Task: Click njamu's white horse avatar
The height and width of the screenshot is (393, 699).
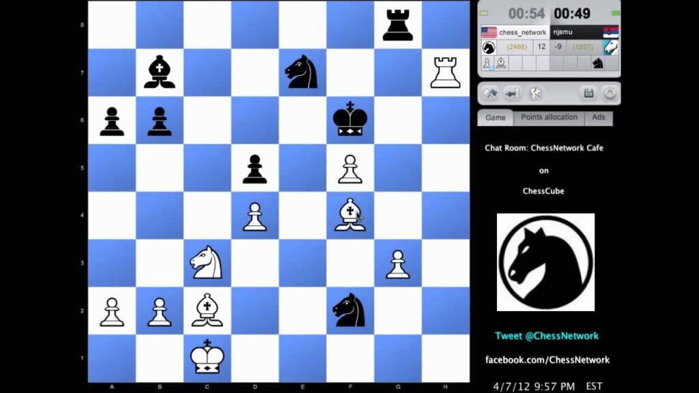Action: (x=610, y=47)
